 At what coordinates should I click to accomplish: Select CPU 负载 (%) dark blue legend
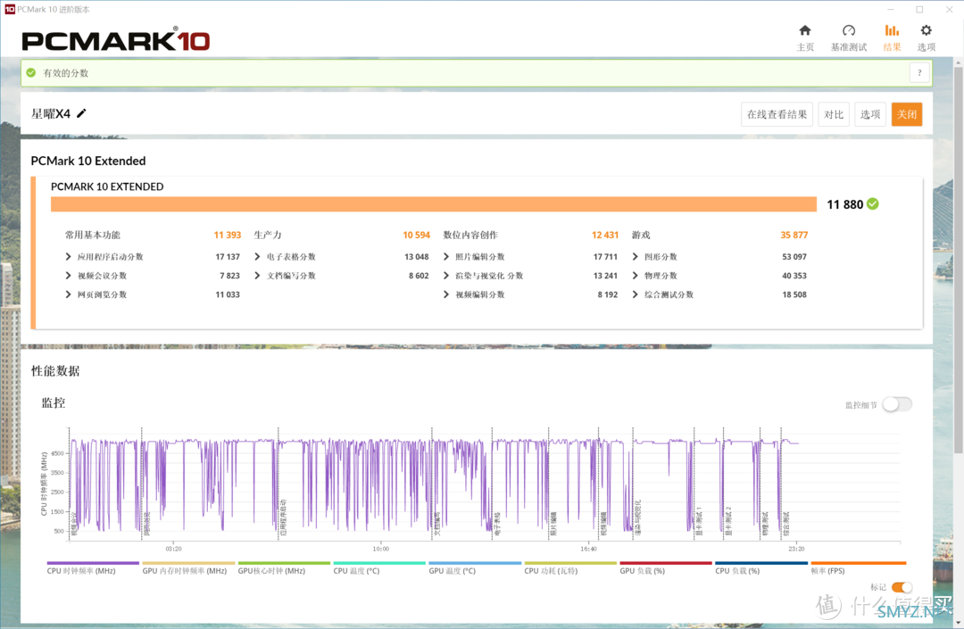point(761,568)
